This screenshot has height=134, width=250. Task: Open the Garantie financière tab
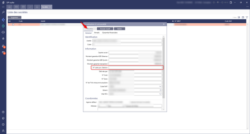click(110, 33)
